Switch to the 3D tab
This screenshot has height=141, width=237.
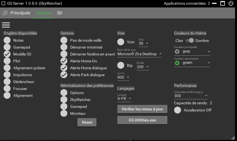click(59, 13)
